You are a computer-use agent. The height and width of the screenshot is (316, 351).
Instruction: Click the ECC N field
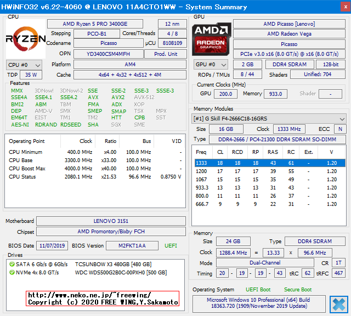pos(340,129)
